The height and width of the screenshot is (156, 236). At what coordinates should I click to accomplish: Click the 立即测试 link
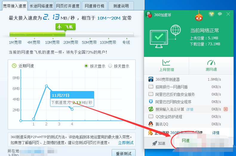[x=126, y=143]
